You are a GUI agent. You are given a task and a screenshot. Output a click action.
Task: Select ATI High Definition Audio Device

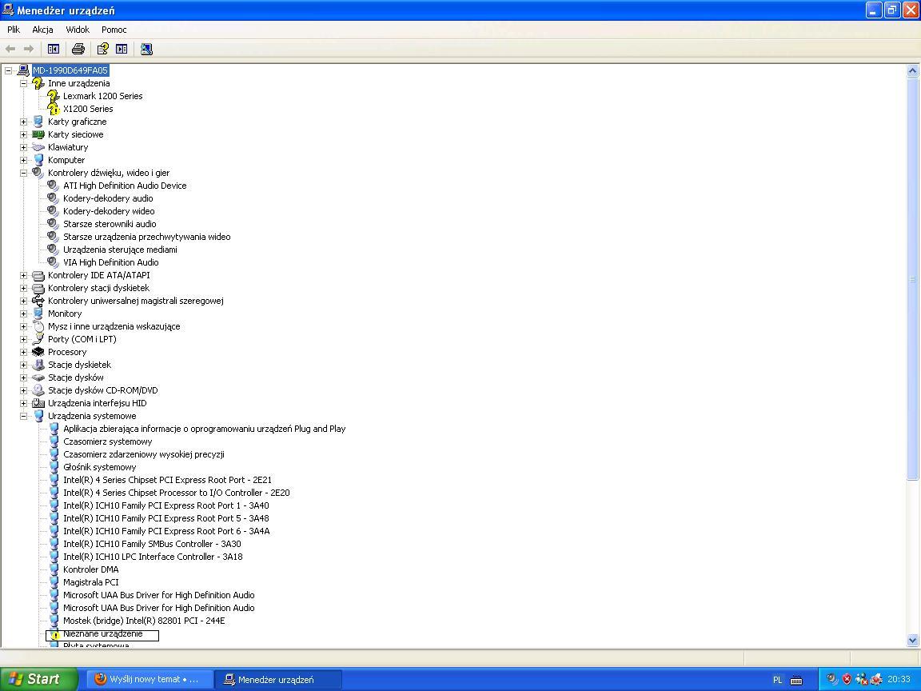(125, 186)
